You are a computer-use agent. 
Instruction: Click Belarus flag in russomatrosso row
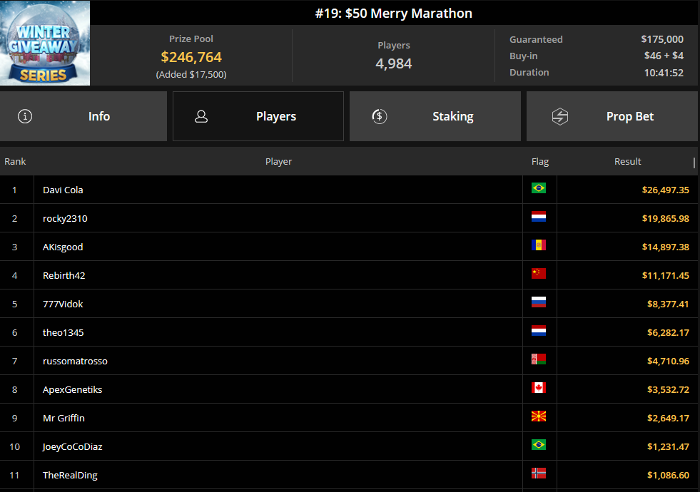coord(539,359)
